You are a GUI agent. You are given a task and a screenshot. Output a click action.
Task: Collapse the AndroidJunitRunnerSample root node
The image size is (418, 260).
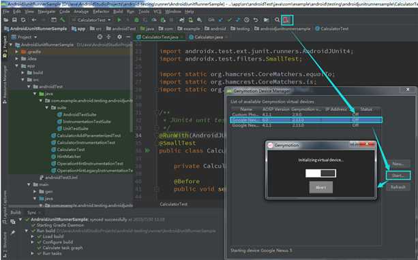[x=11, y=45]
